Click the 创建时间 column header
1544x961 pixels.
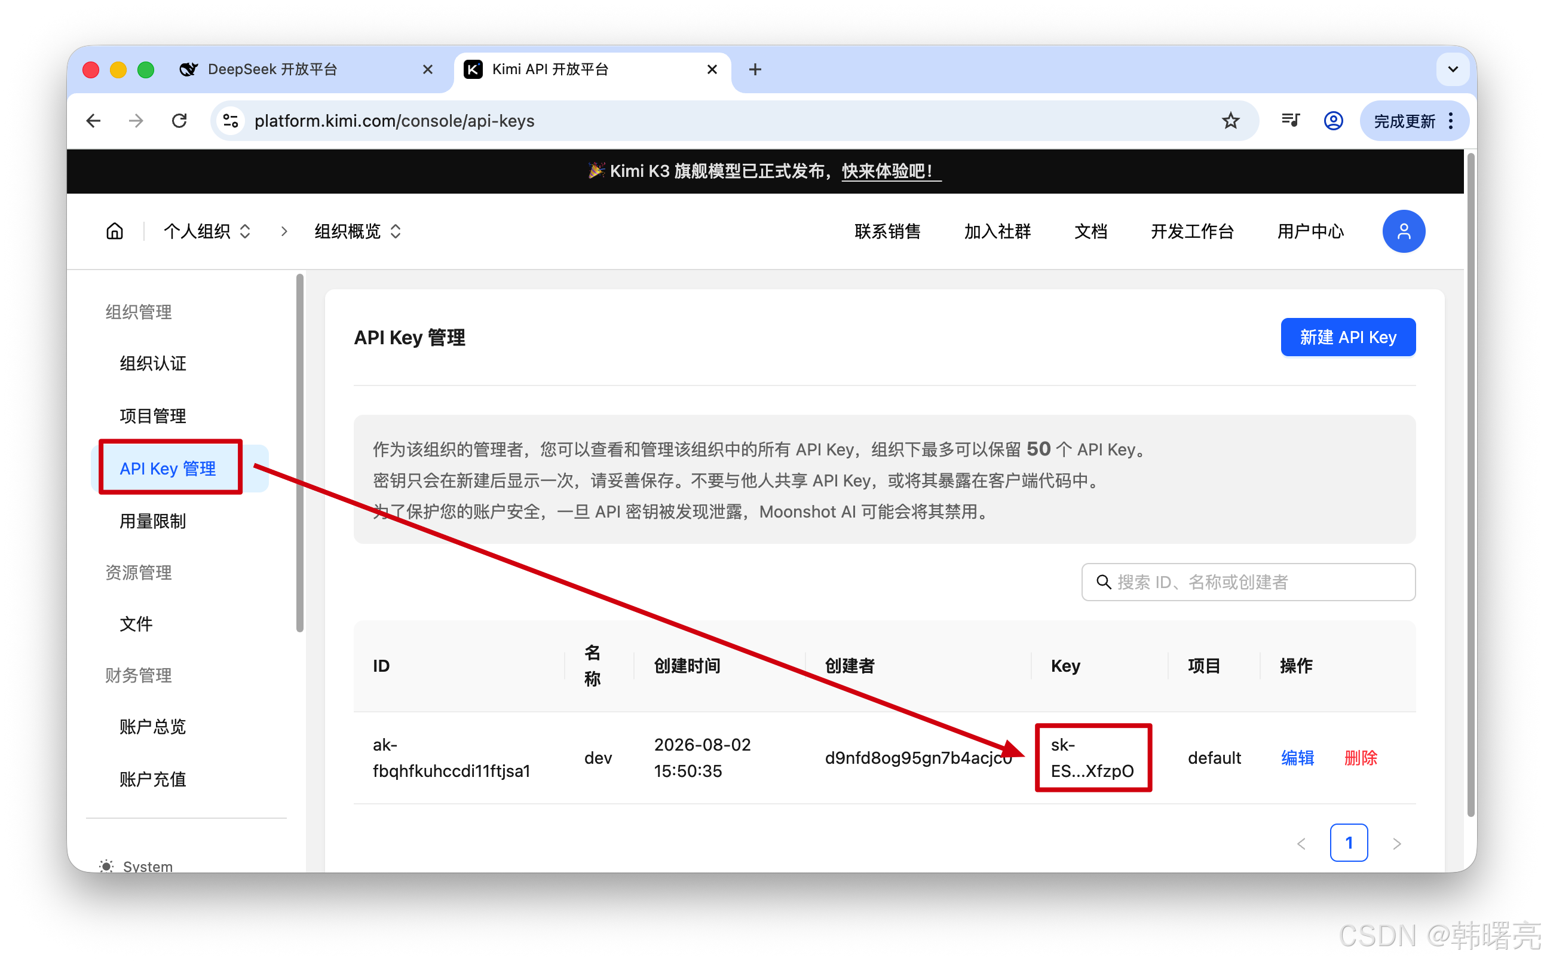tap(687, 666)
